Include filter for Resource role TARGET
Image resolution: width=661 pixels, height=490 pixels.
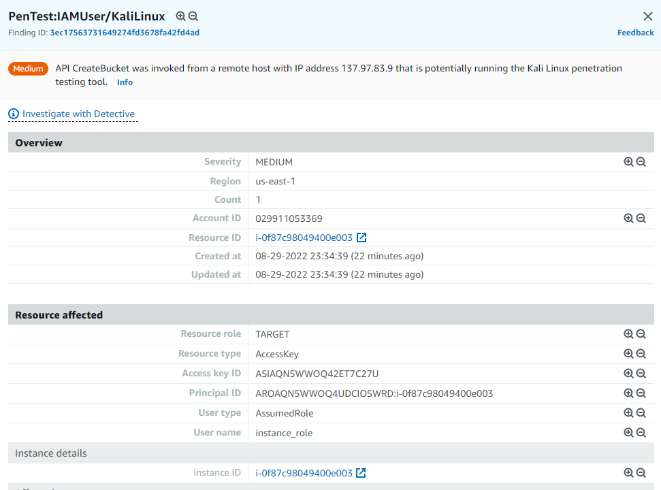(628, 334)
